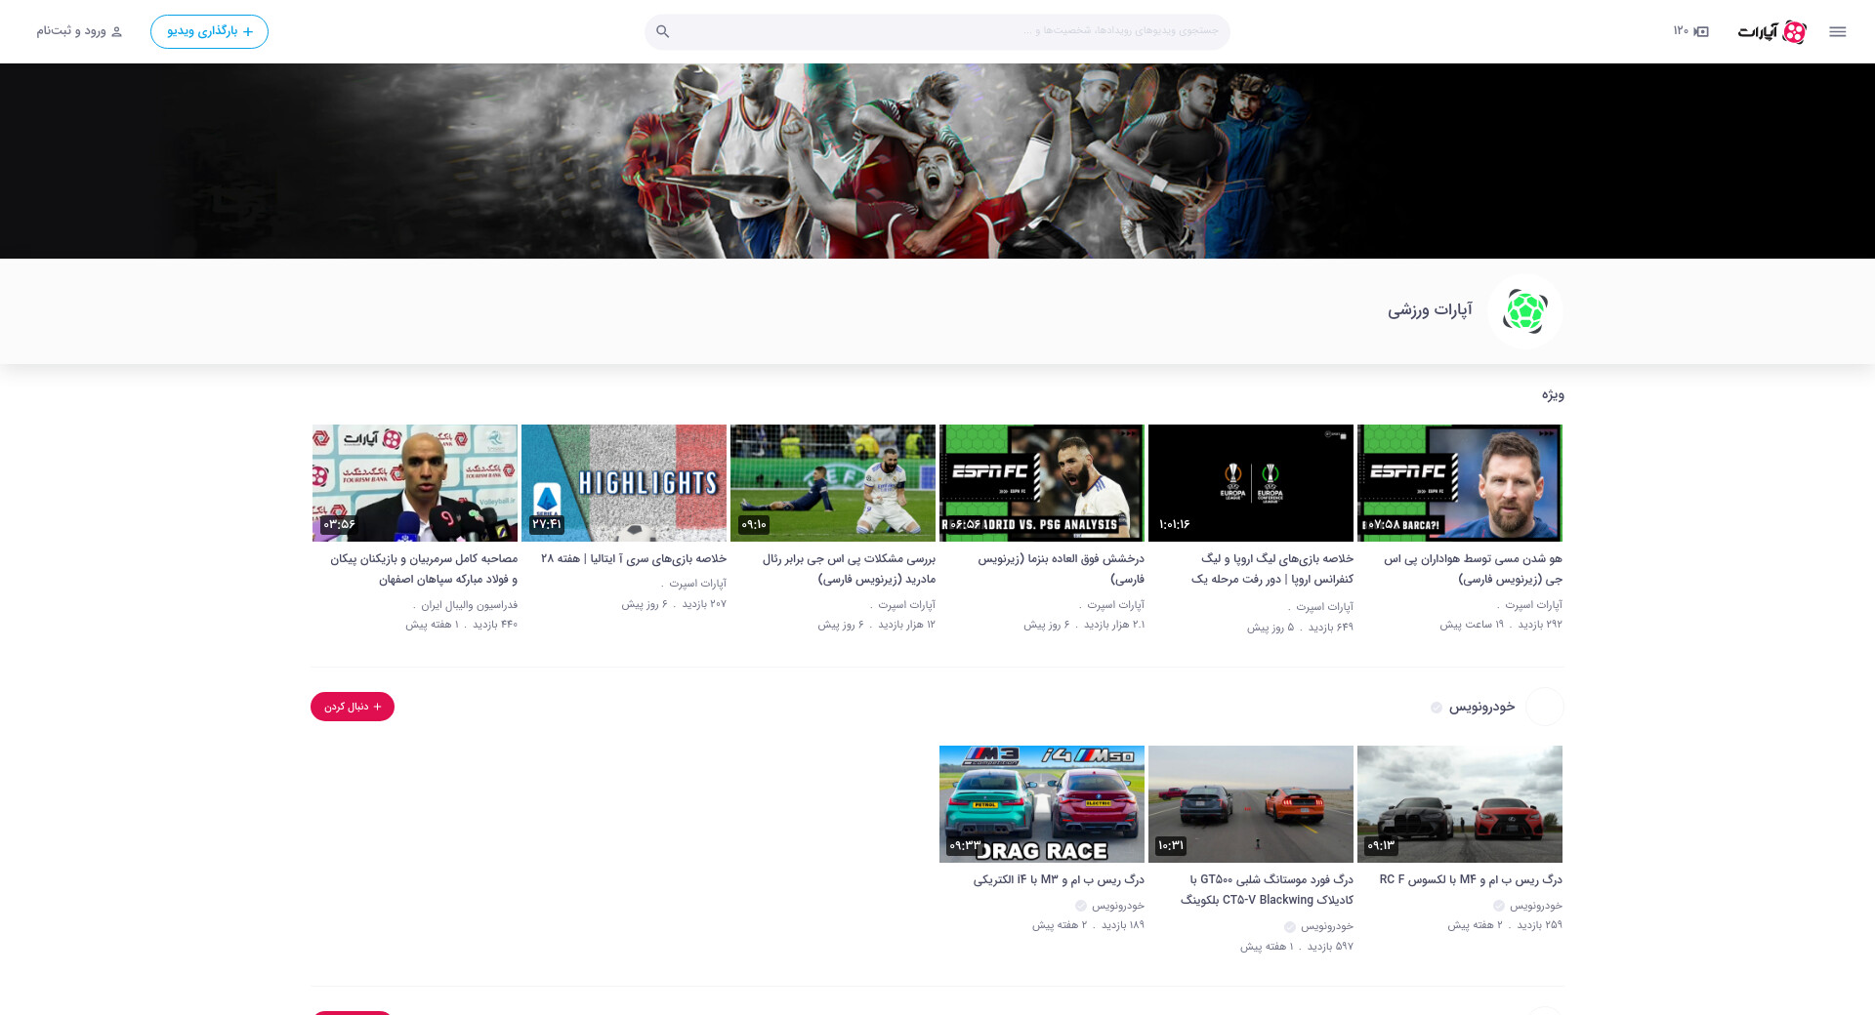This screenshot has width=1875, height=1015.
Task: Open title بررسی مشکلات پی اس جی
Action: pos(849,569)
